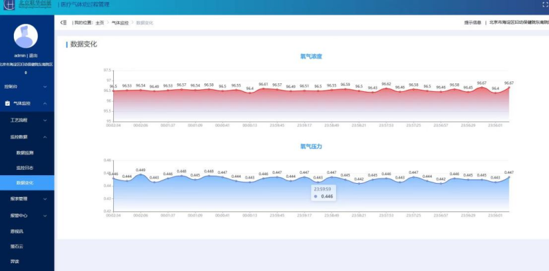Open 萤石云 from the sidebar

click(x=17, y=247)
